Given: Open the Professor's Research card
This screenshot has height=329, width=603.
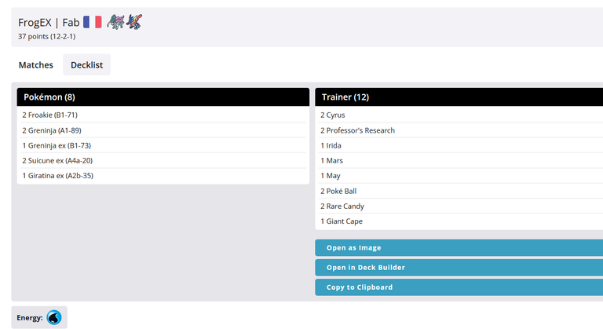Looking at the screenshot, I should click(x=358, y=130).
